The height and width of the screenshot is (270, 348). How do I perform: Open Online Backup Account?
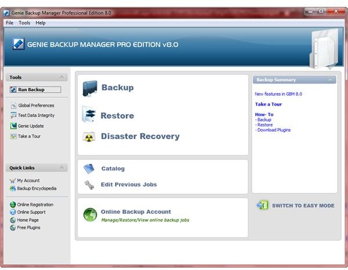pos(136,211)
